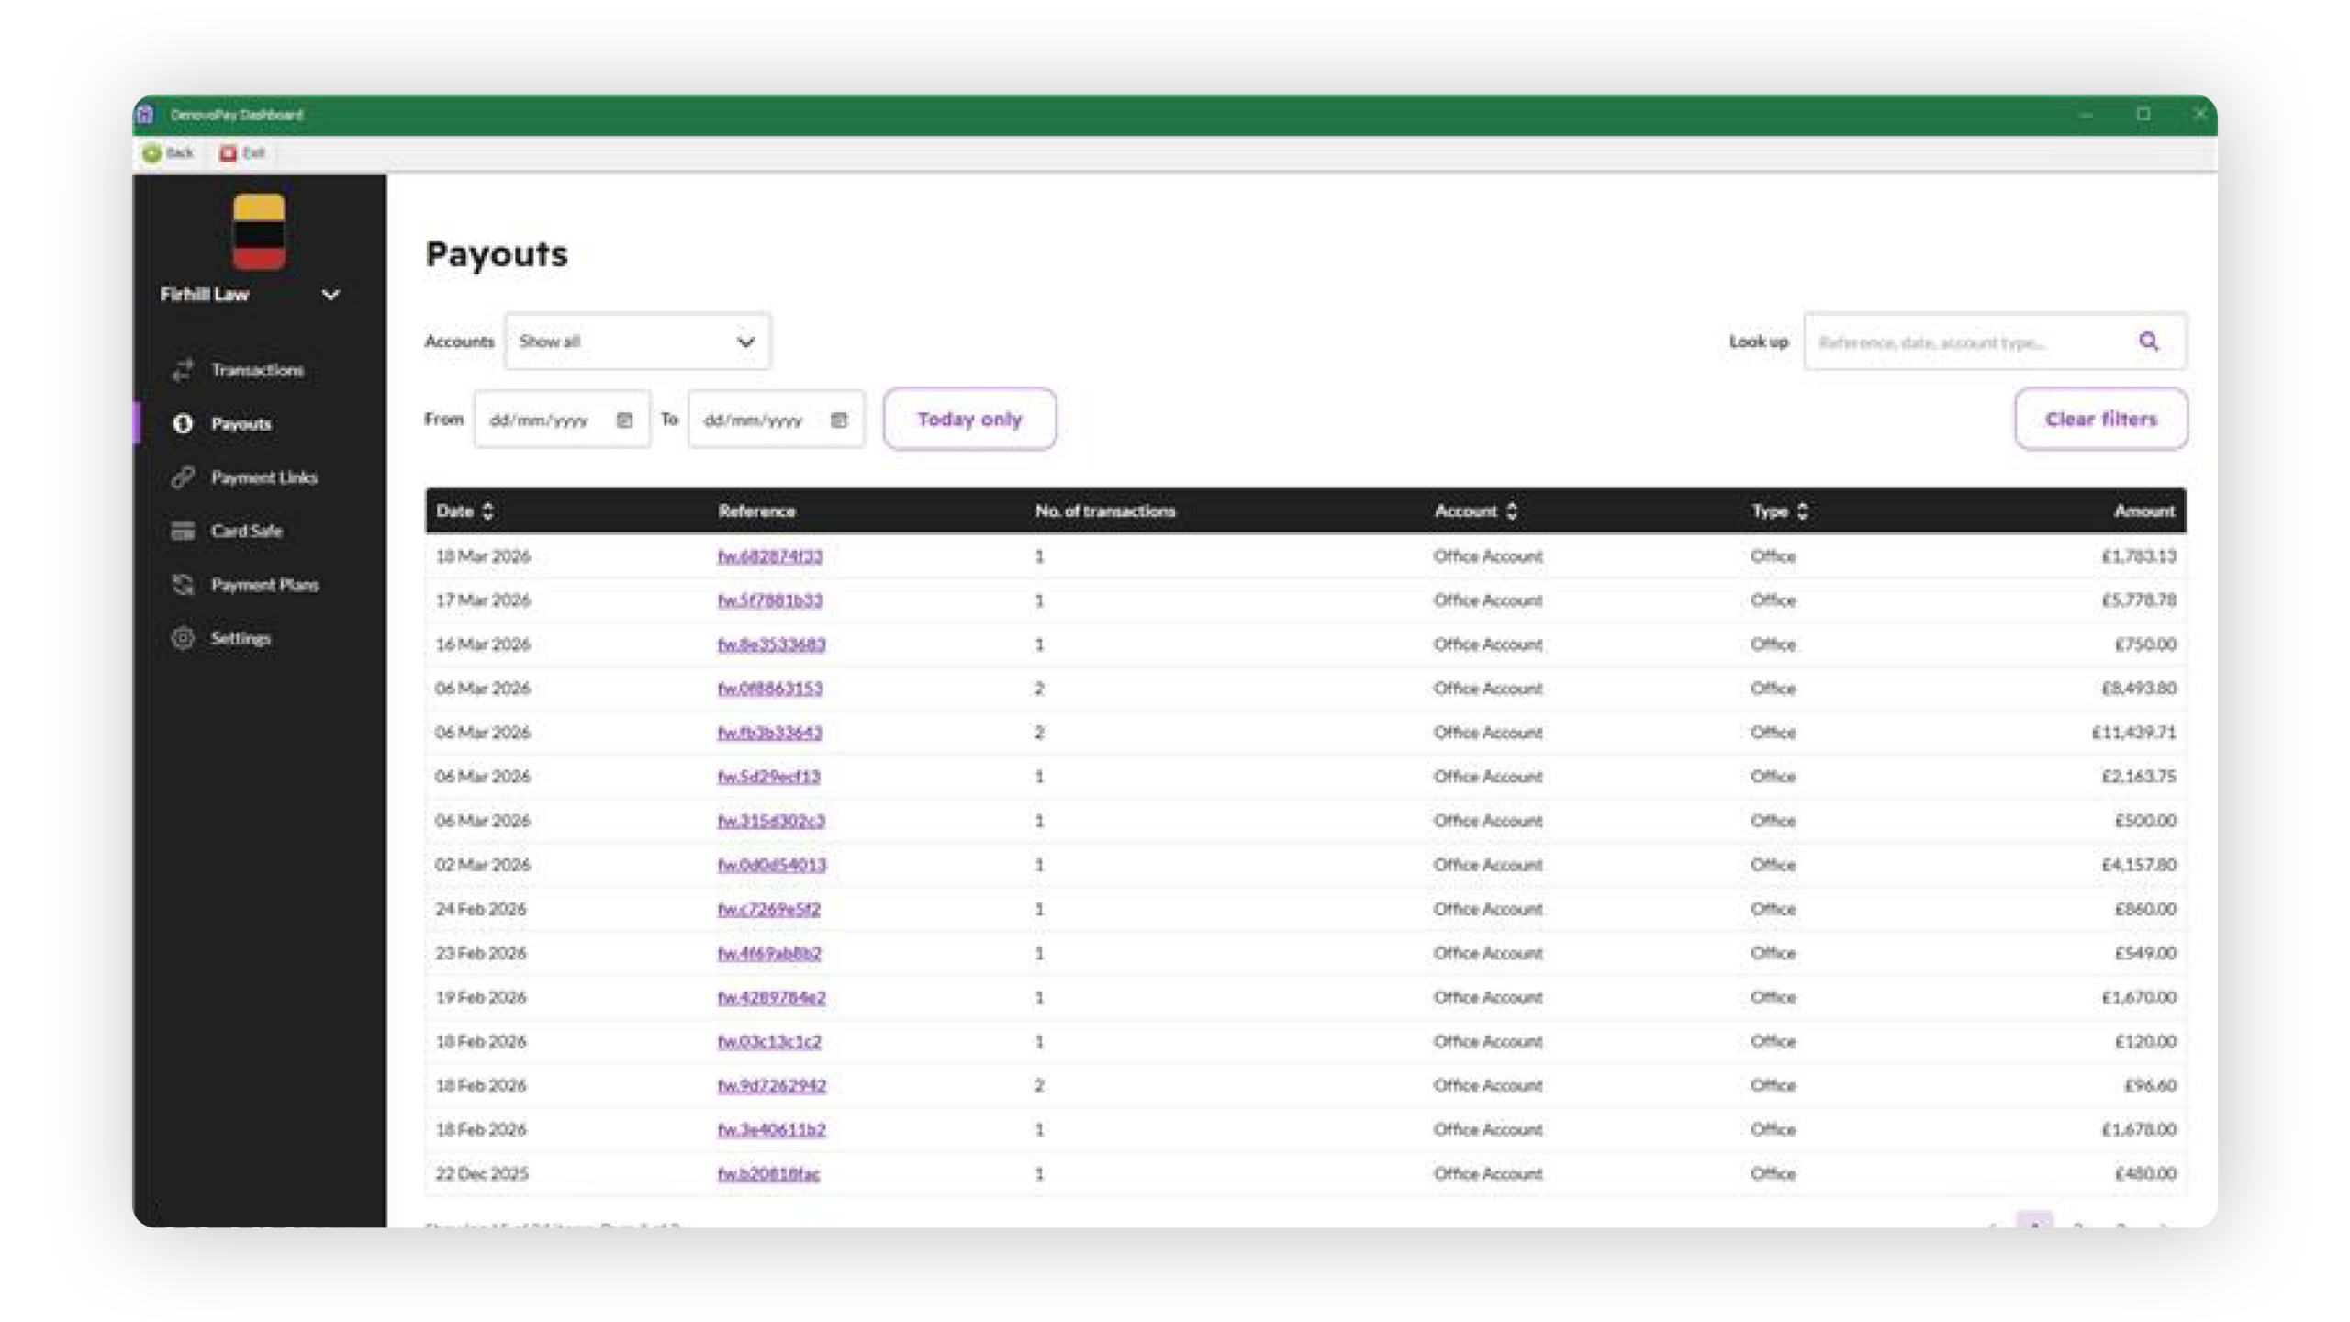This screenshot has height=1322, width=2350.
Task: Click the Look up magnifier icon
Action: pyautogui.click(x=2148, y=342)
